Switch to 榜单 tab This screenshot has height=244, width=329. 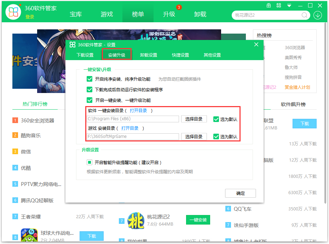coord(138,14)
